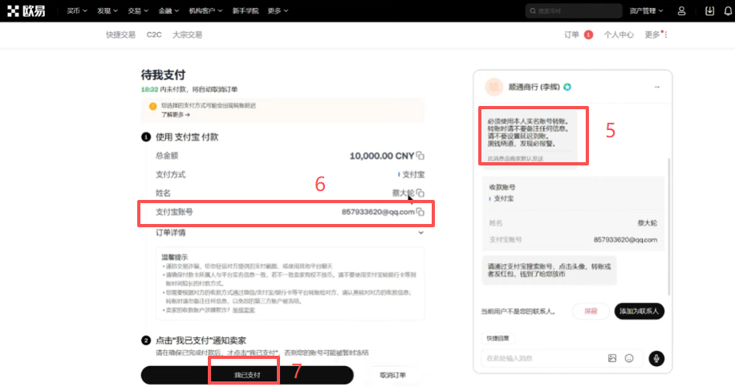Image resolution: width=735 pixels, height=387 pixels.
Task: Open the 金融 dropdown menu
Action: [x=169, y=10]
